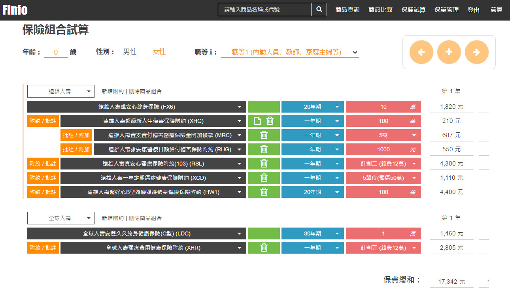Viewport: 510px width, 288px height.
Task: Open the 計劃二 (雜費12萬) plan dropdown
Action: 383,164
